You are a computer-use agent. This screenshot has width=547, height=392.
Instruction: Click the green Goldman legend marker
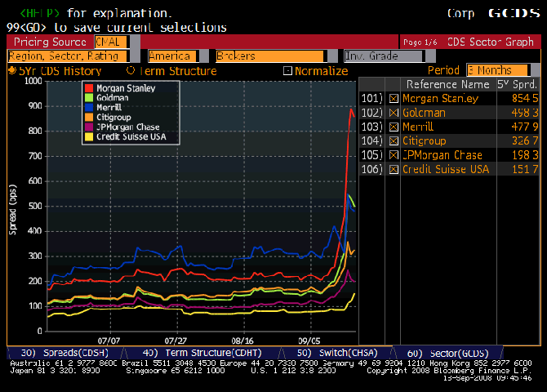coord(91,97)
